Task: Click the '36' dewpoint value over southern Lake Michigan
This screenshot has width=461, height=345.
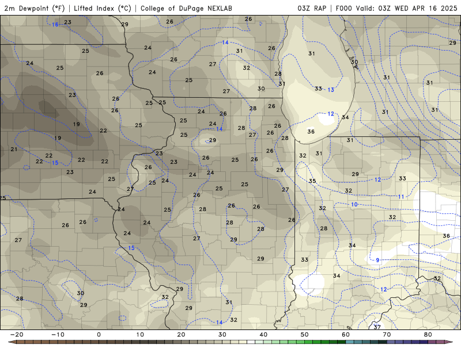Action: click(311, 132)
